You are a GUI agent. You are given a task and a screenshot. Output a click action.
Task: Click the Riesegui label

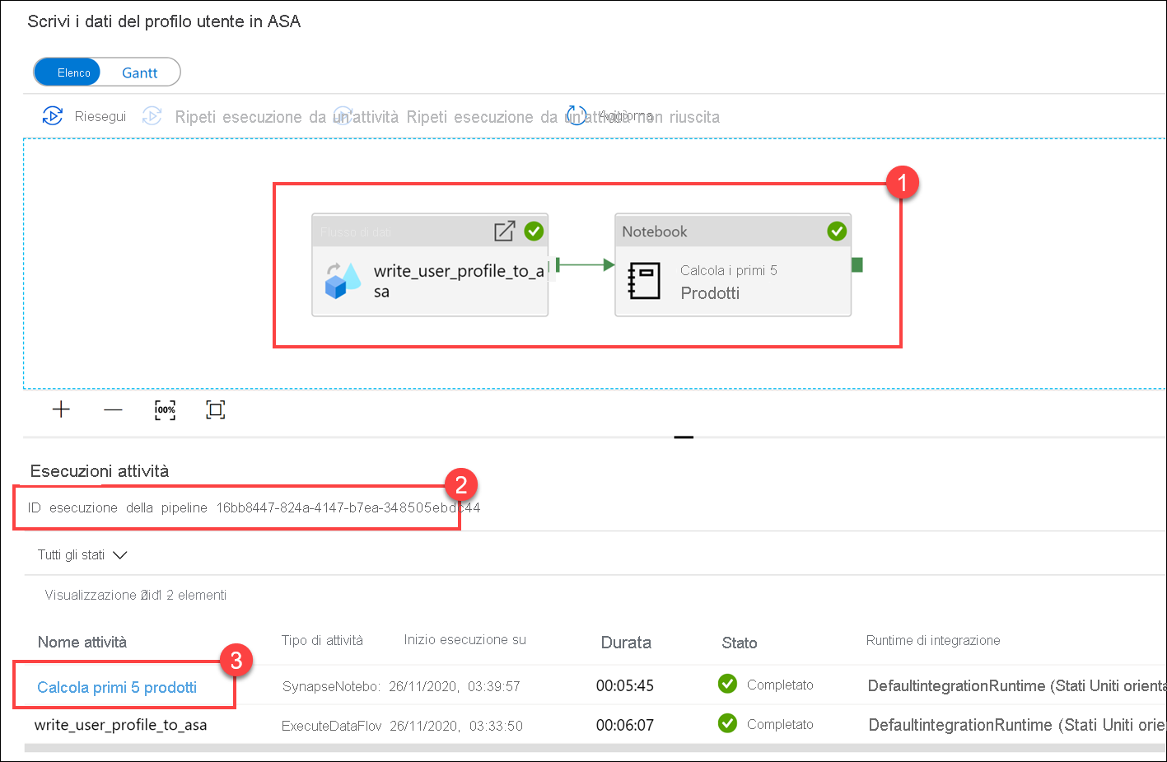tap(100, 116)
